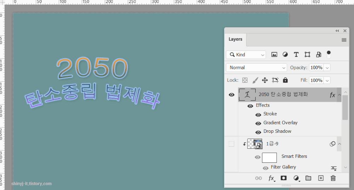Screen dimensions: 354x190
Task: Toggle Filter Gallery visibility eye
Action: [x=265, y=168]
